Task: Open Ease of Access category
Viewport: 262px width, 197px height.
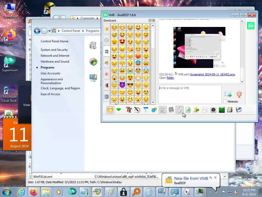Action: [x=50, y=94]
